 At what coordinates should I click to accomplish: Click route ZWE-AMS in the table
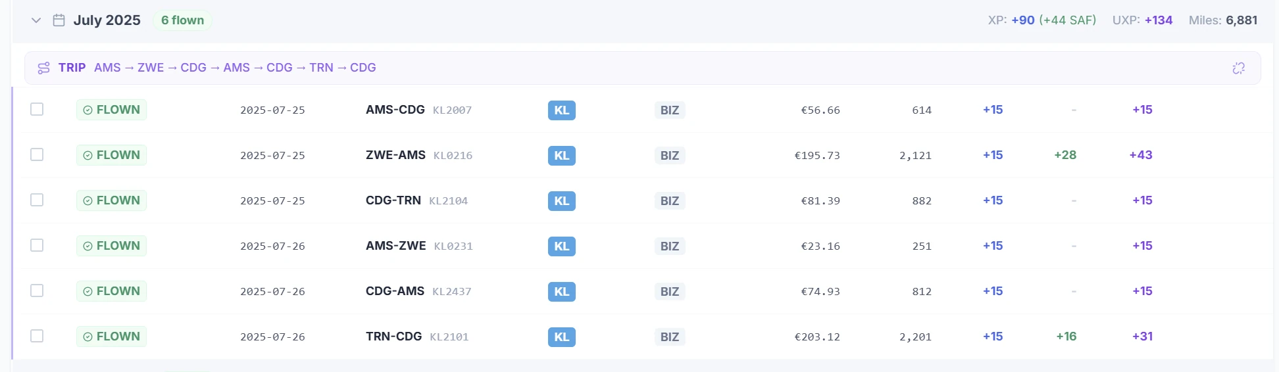395,155
